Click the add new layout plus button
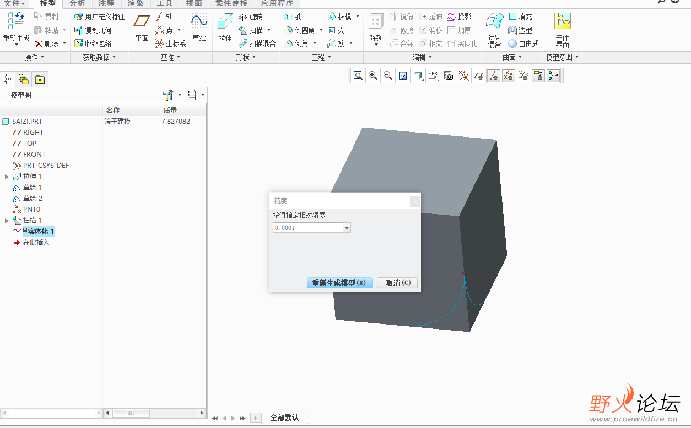 click(256, 418)
